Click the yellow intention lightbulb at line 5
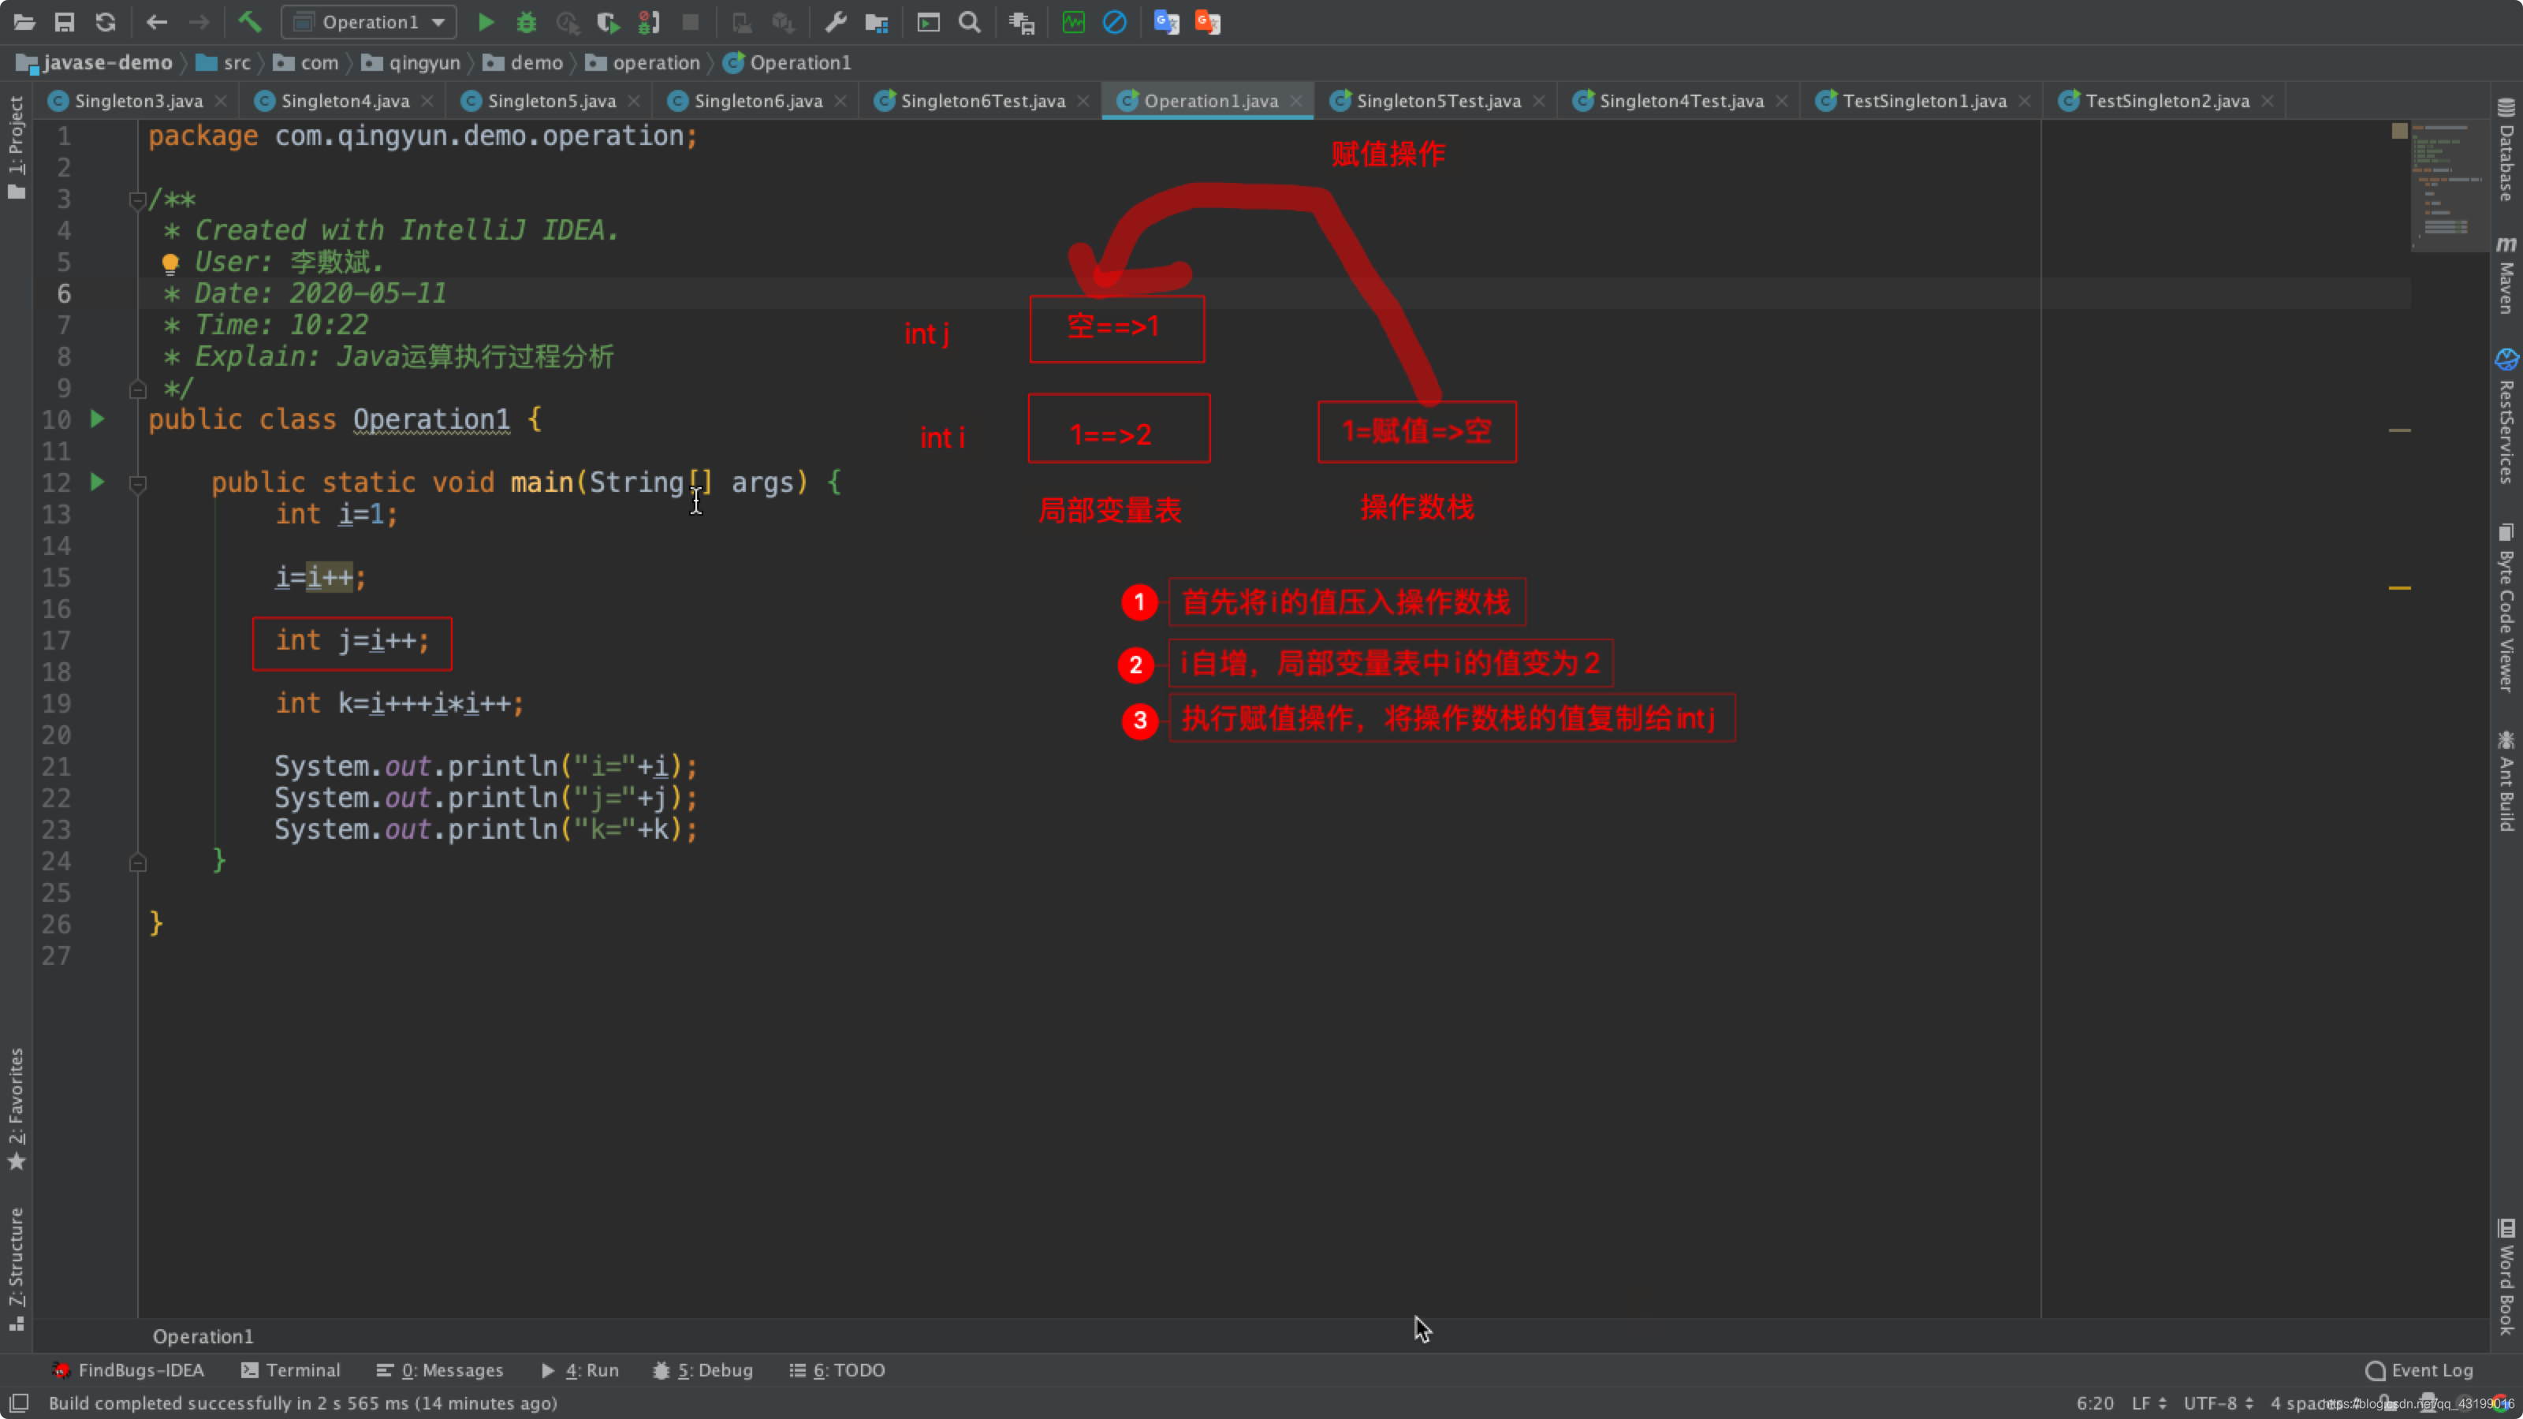 [170, 263]
